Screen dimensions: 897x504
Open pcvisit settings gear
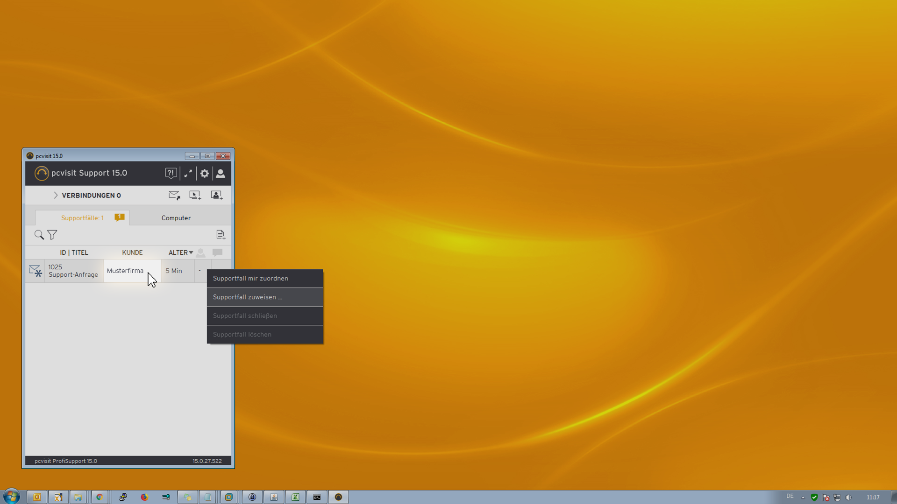[x=205, y=174]
